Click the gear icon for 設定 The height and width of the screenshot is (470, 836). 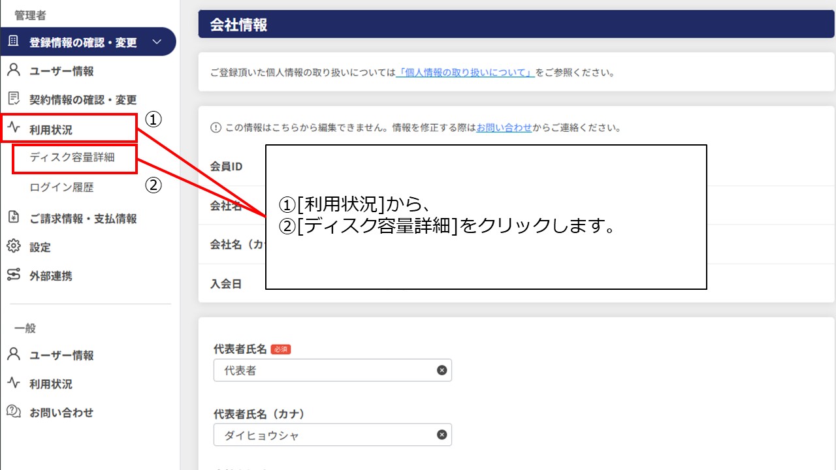[x=14, y=247]
